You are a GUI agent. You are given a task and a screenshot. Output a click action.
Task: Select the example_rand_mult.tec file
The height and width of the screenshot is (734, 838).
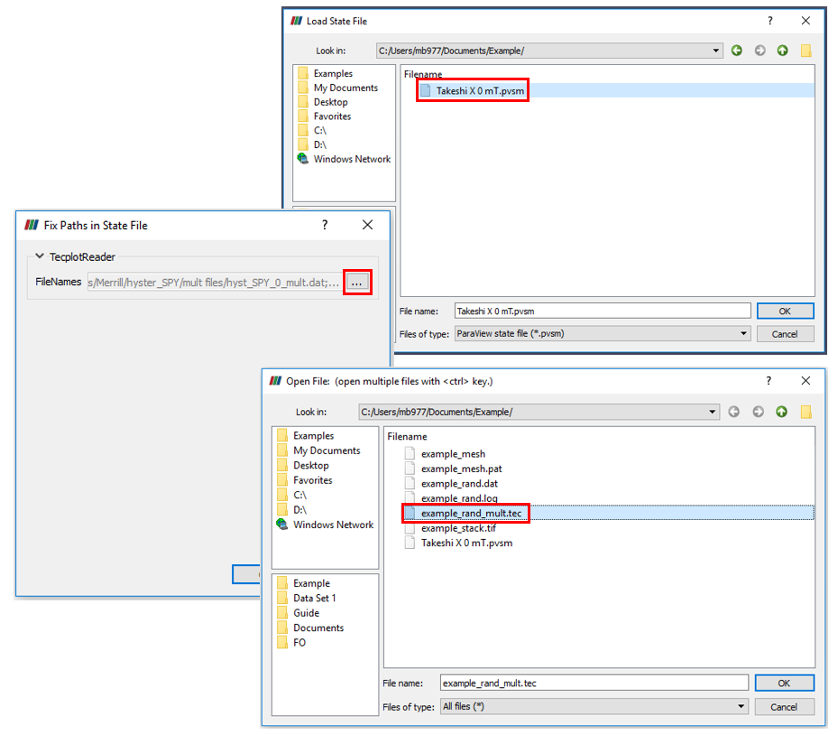(x=471, y=513)
